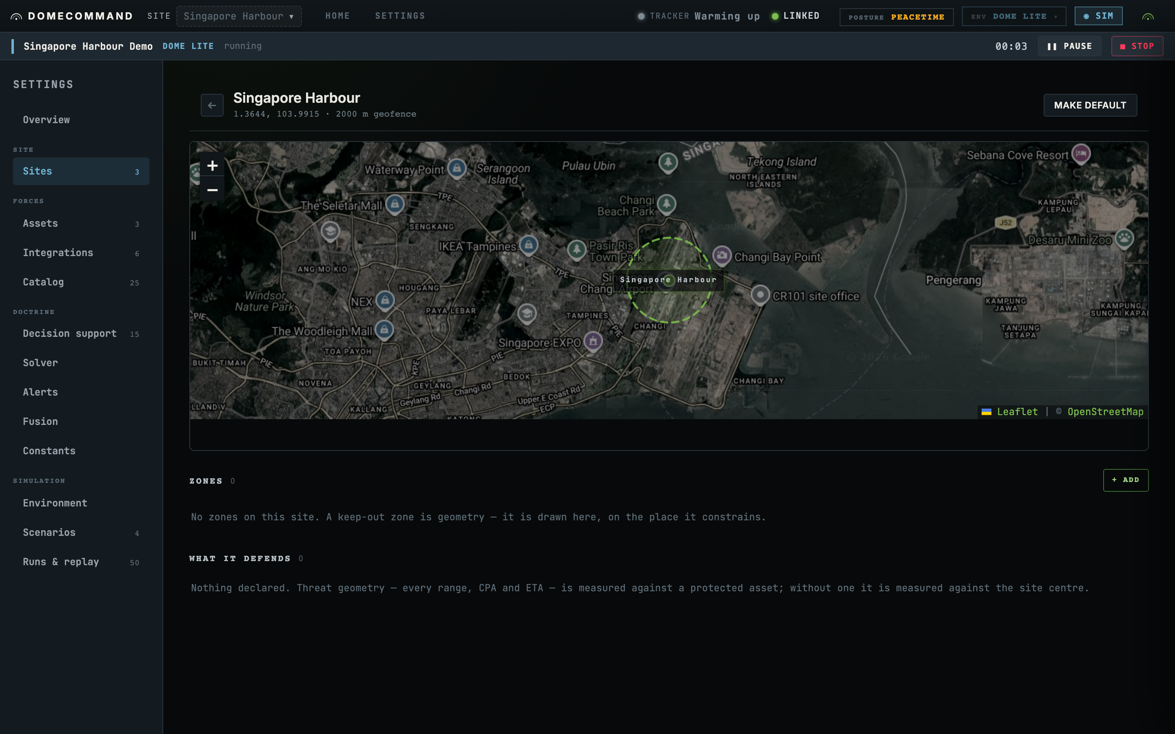Click the school marker near Ang Mo Kio

click(x=330, y=231)
